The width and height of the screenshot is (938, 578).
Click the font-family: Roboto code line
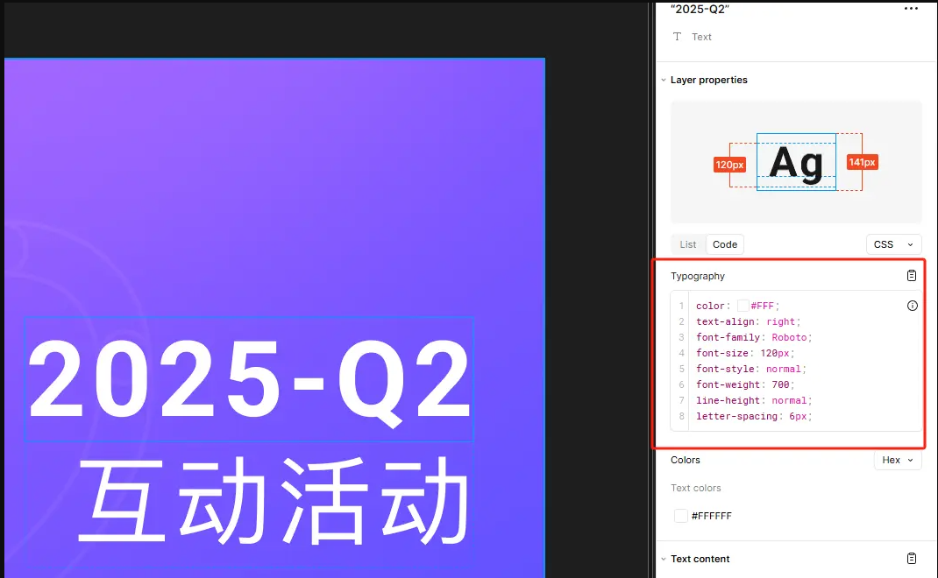click(754, 337)
